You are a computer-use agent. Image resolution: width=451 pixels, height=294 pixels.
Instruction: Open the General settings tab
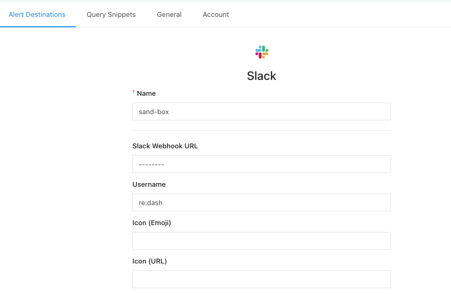(169, 15)
